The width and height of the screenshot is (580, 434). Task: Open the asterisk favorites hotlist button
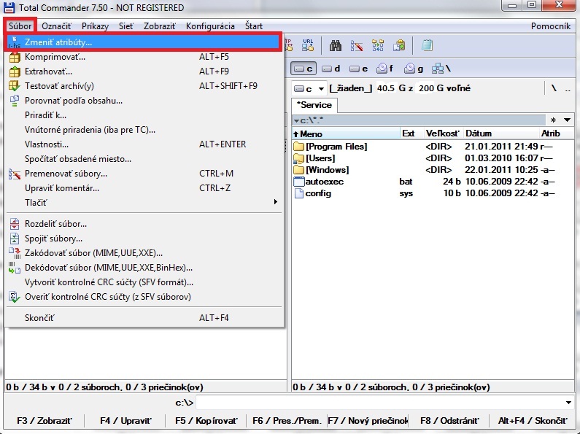(553, 120)
